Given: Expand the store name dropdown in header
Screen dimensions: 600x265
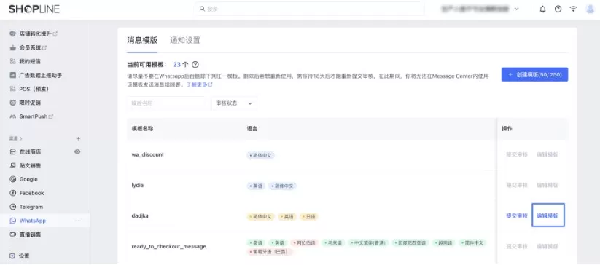Looking at the screenshot, I should click(x=517, y=9).
